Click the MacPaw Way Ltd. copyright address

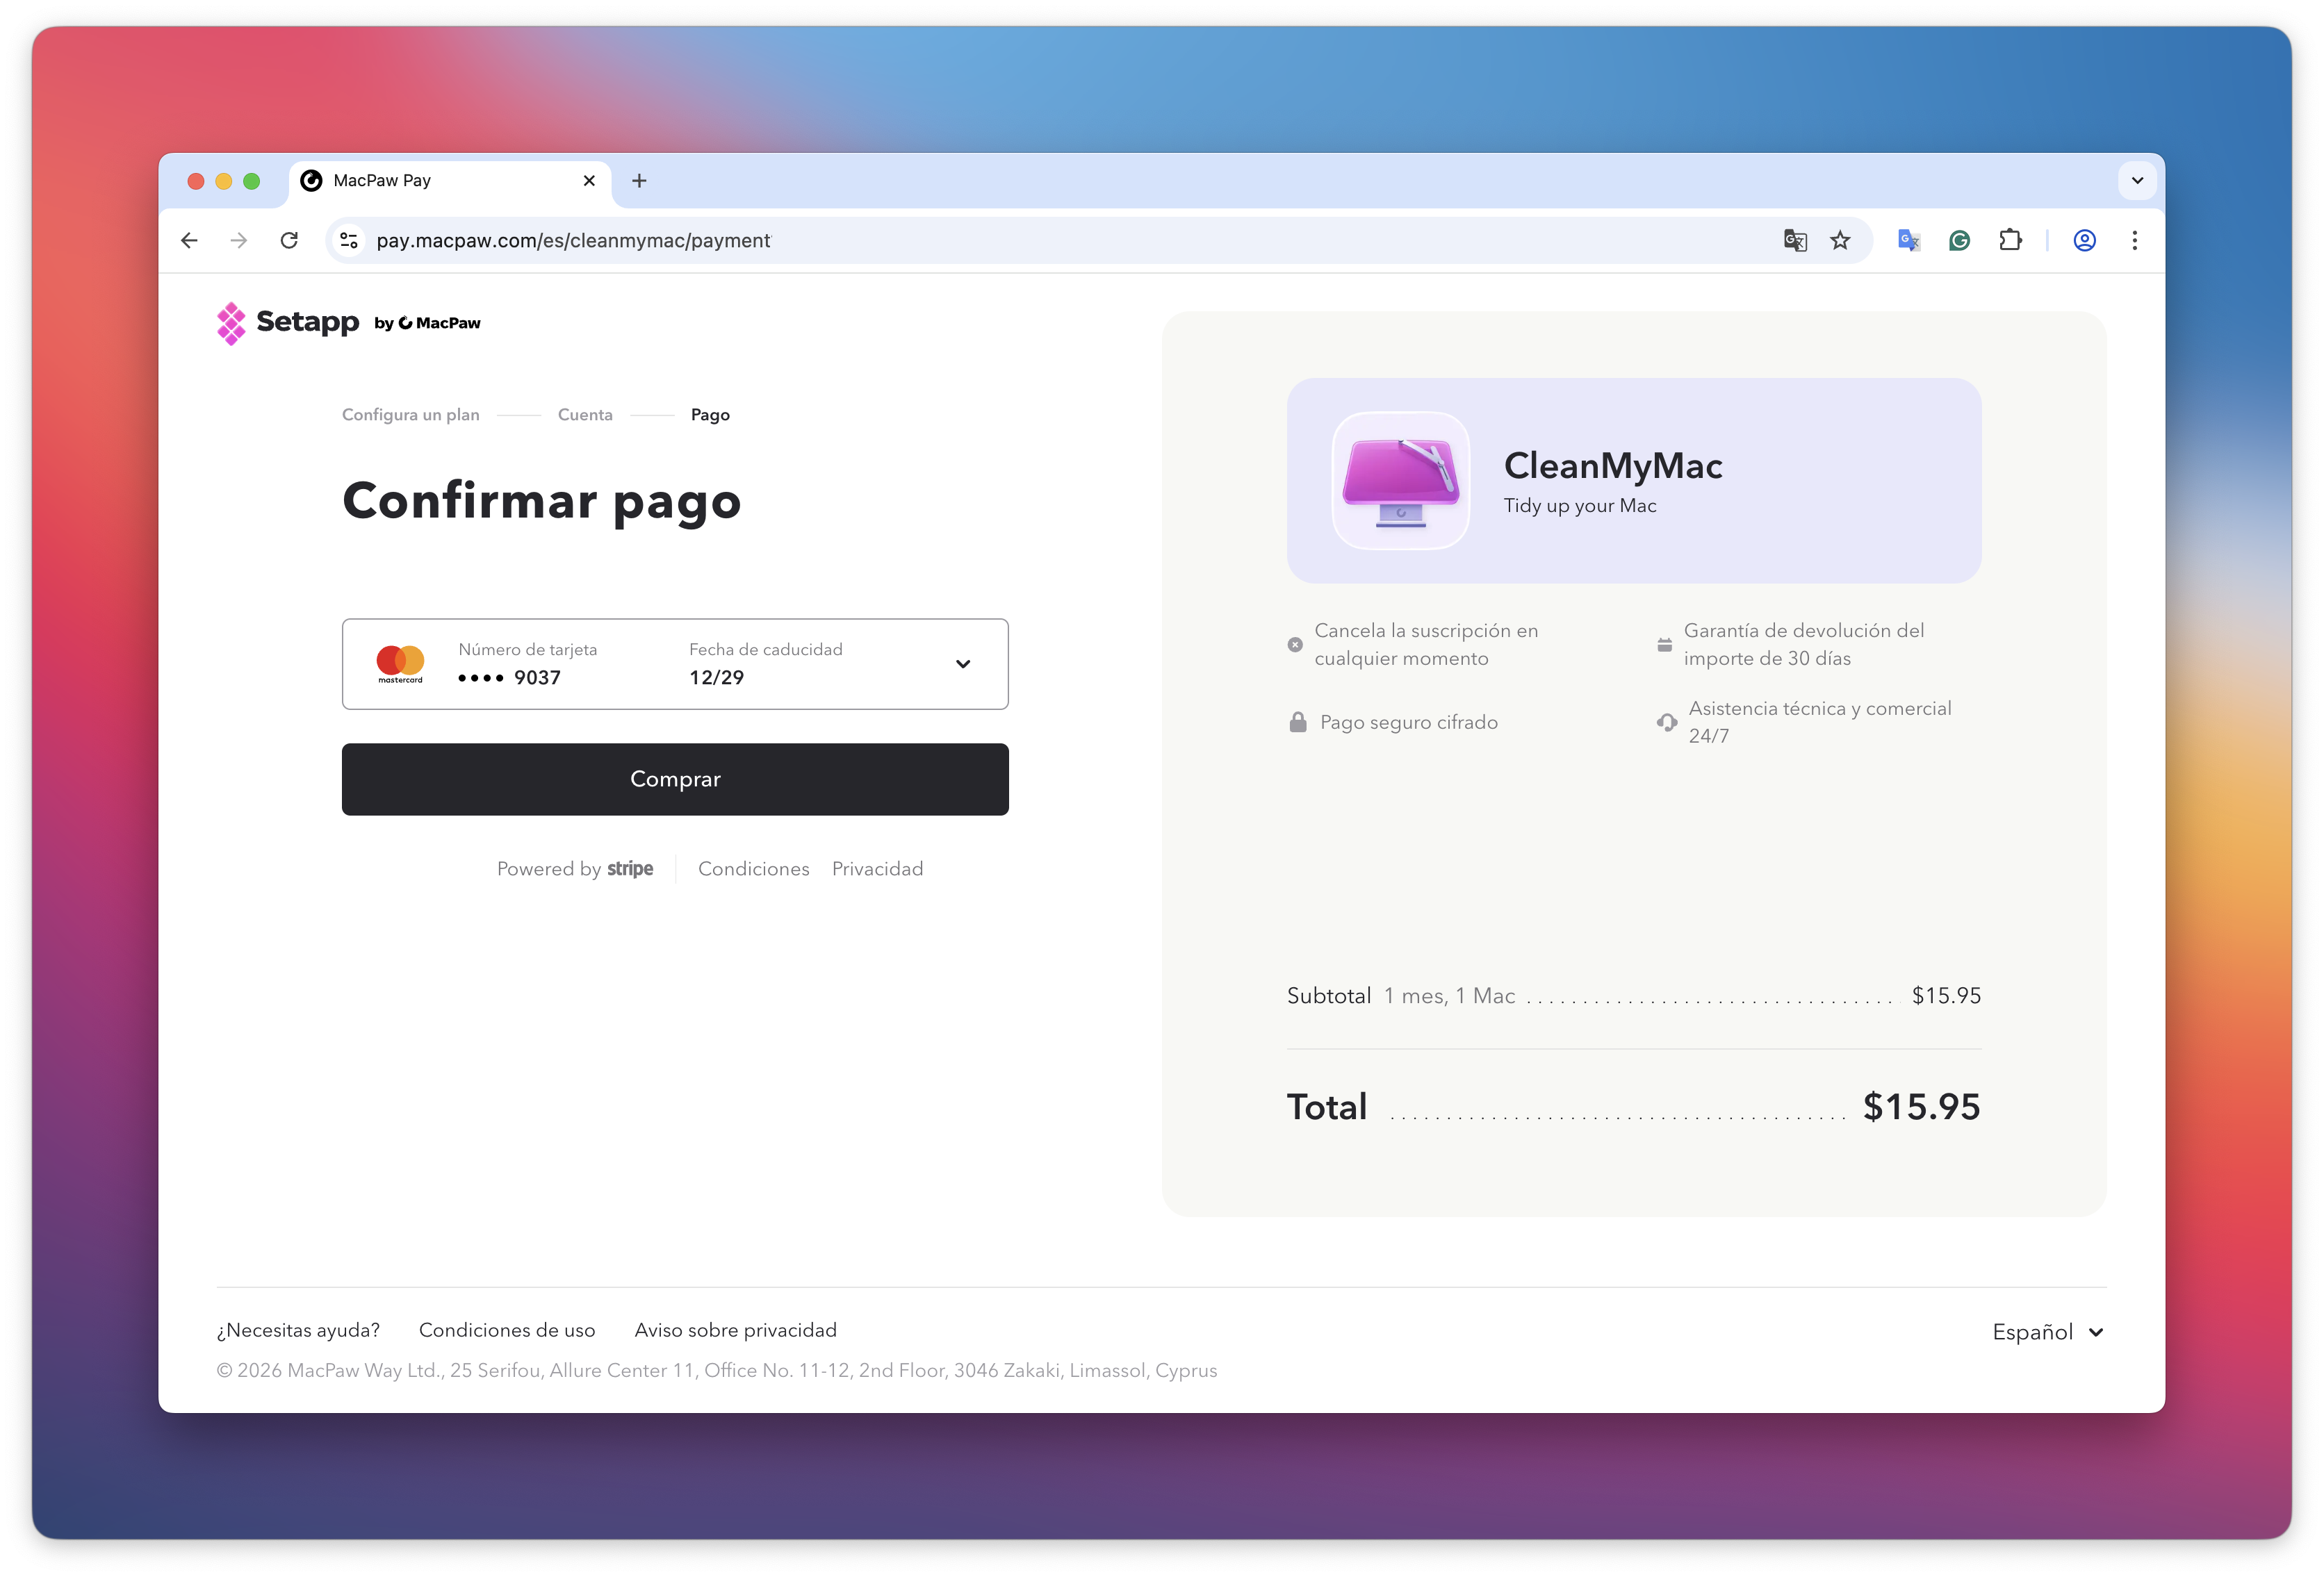717,1370
